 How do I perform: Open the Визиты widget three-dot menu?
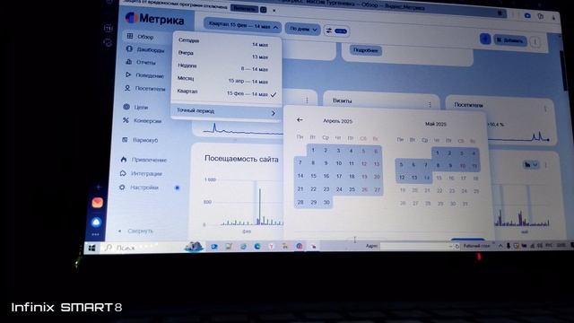point(430,104)
